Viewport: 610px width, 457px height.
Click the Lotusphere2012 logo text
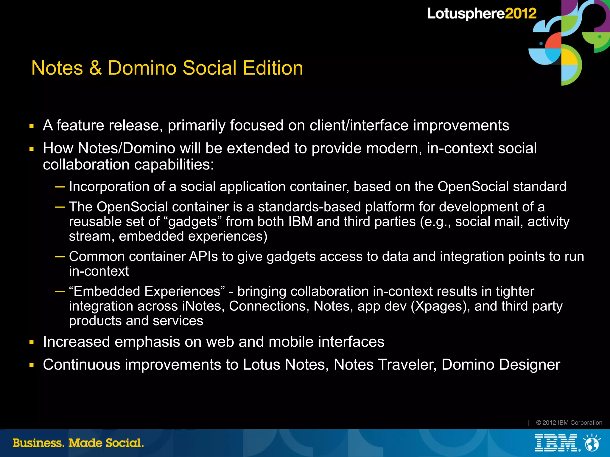click(x=482, y=14)
